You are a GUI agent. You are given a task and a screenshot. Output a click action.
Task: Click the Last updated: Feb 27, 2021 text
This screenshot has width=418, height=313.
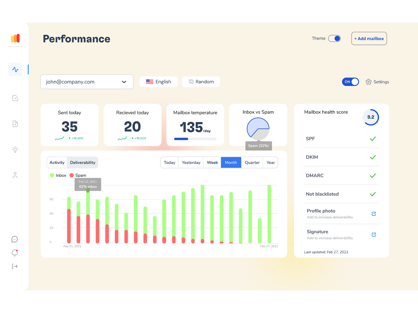326,252
